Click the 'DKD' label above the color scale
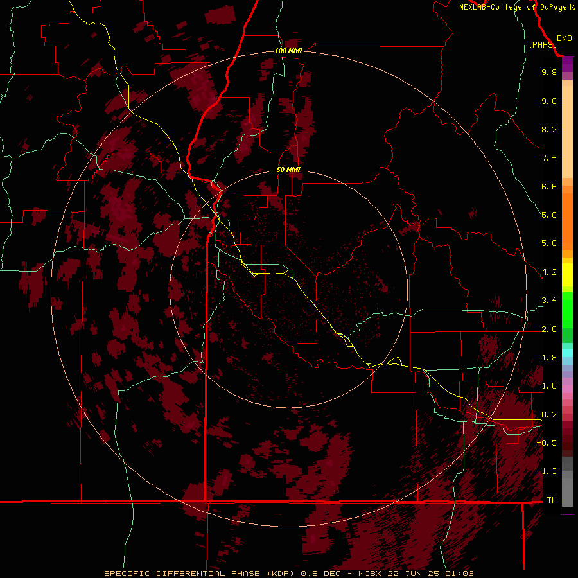578x578 pixels. point(565,39)
